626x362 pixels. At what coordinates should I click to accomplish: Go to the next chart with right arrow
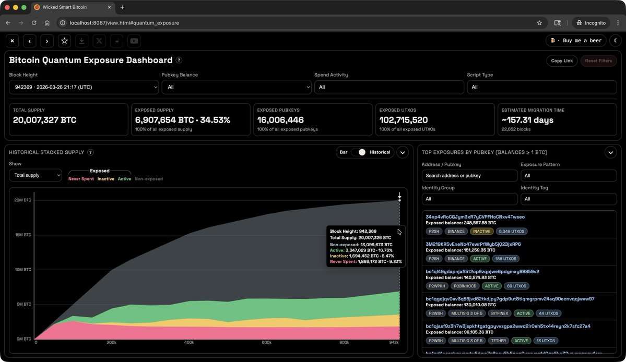pos(47,41)
